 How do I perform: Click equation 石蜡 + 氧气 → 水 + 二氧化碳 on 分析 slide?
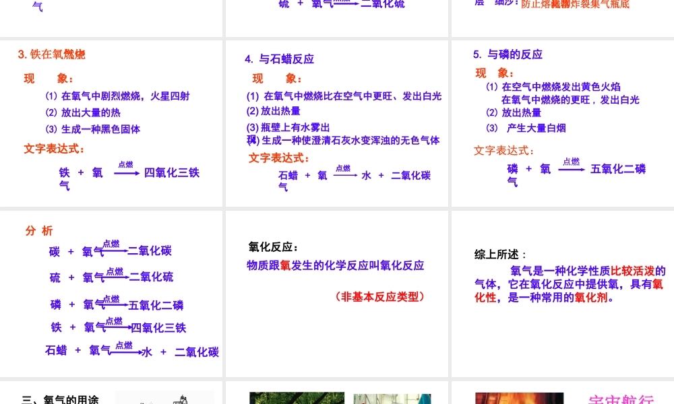click(132, 350)
